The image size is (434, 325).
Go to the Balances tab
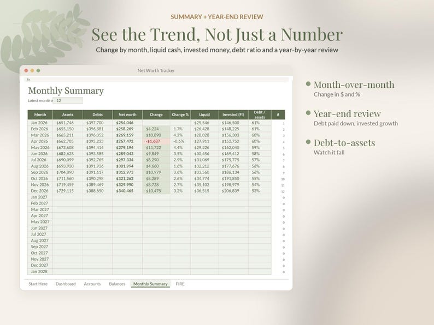click(117, 284)
